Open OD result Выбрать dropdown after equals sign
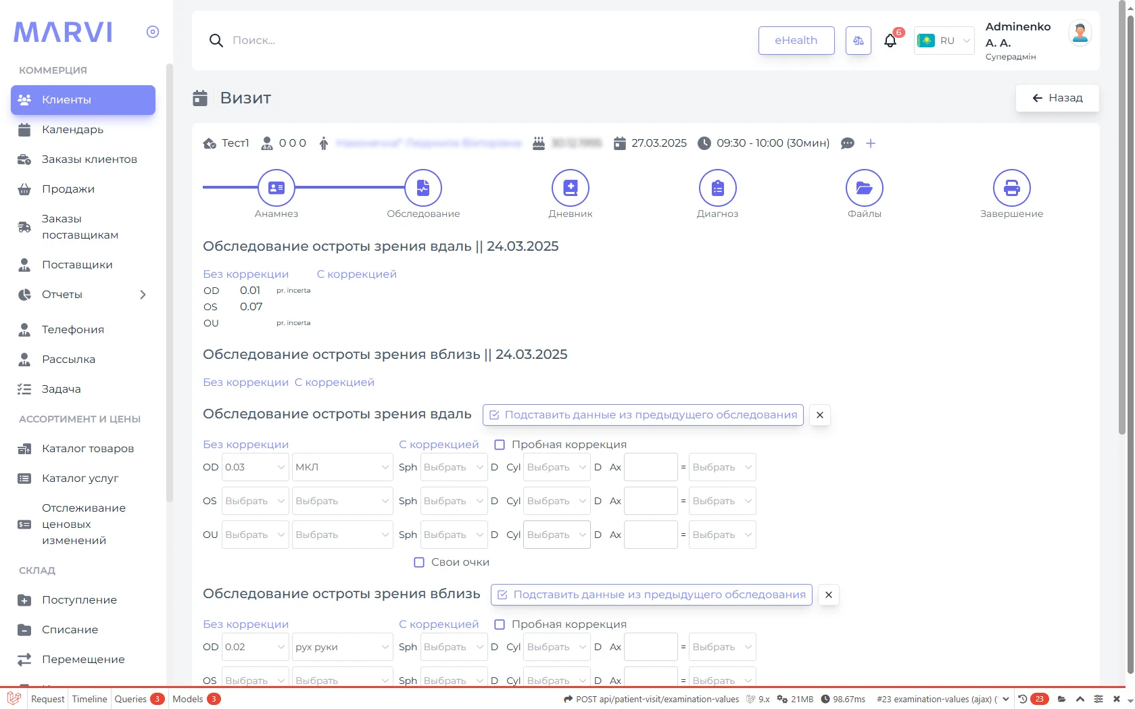The image size is (1135, 709). pyautogui.click(x=723, y=467)
